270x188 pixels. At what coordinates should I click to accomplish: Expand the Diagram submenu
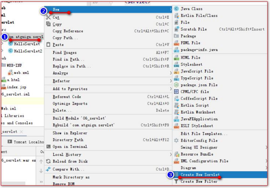click(x=266, y=168)
